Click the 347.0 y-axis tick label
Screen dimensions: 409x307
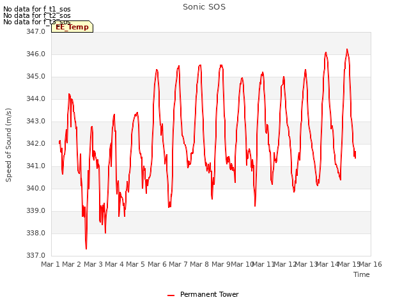(36, 31)
